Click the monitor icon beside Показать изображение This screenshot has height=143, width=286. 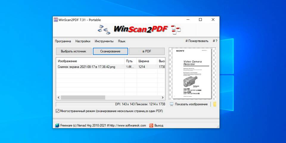click(172, 104)
